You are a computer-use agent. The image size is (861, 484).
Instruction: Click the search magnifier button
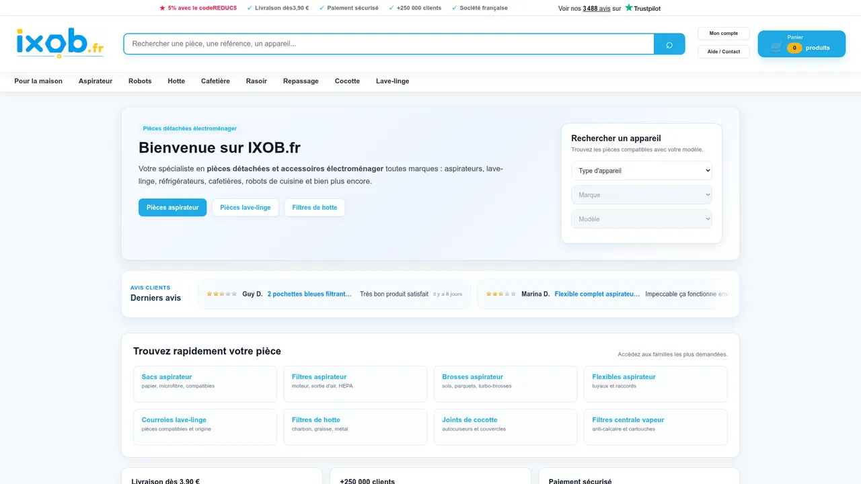tap(669, 44)
